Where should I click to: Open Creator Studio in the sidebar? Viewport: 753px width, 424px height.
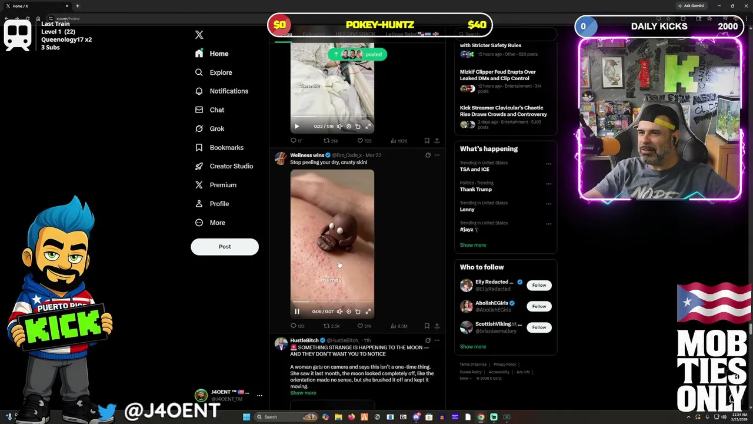point(224,166)
